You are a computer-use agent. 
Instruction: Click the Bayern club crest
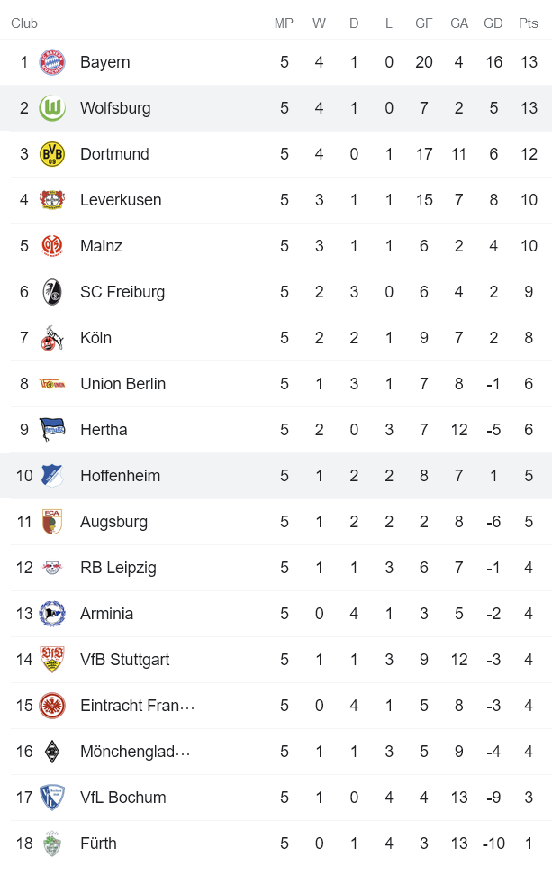[52, 62]
